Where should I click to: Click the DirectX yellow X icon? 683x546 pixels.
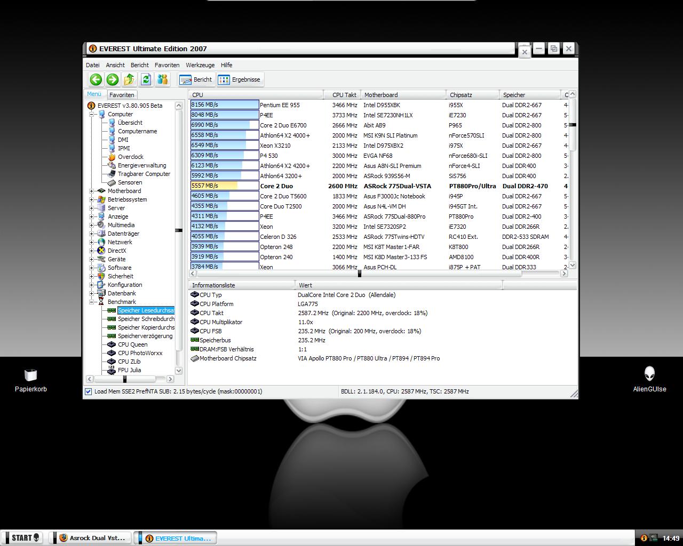pyautogui.click(x=101, y=251)
